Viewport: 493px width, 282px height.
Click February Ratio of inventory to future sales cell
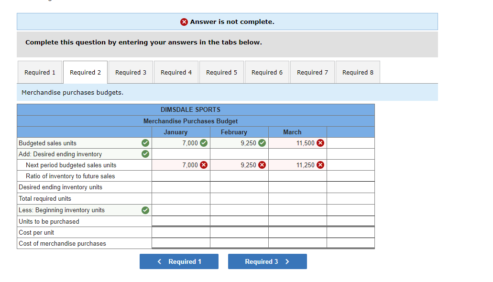click(239, 176)
